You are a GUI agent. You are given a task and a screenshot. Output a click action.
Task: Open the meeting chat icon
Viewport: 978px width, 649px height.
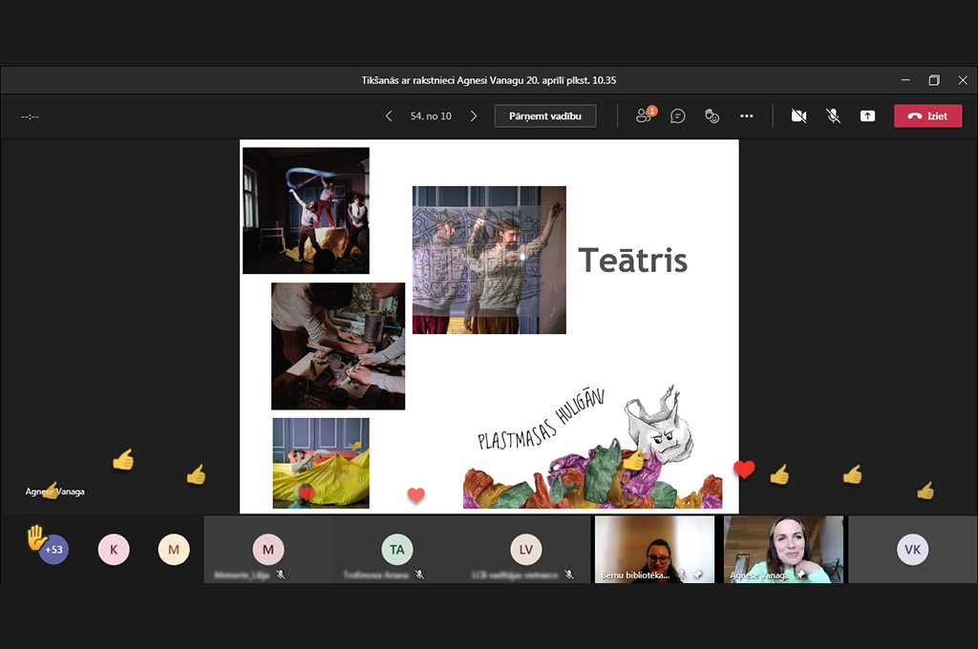coord(678,115)
